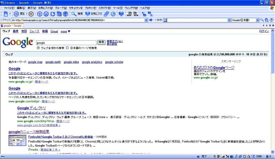Click the Google search query input field
This screenshot has height=159, width=275.
(66, 43)
